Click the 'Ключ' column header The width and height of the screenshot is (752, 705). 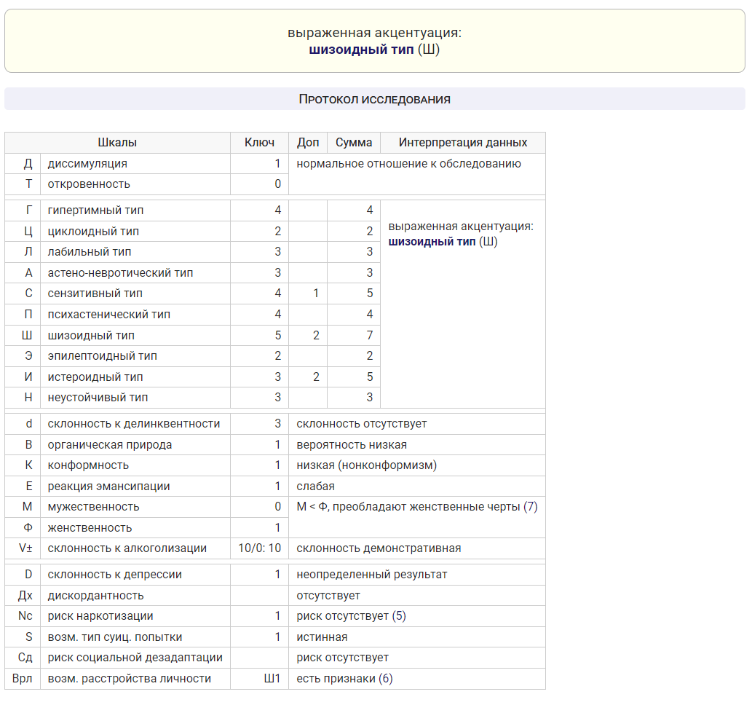click(259, 143)
